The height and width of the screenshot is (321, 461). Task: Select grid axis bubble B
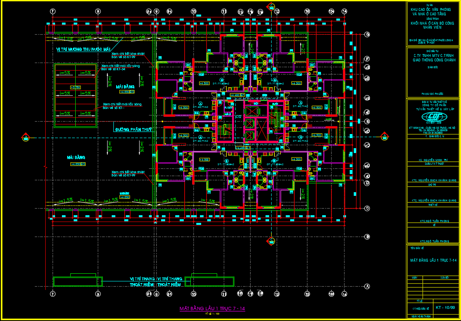click(367, 237)
